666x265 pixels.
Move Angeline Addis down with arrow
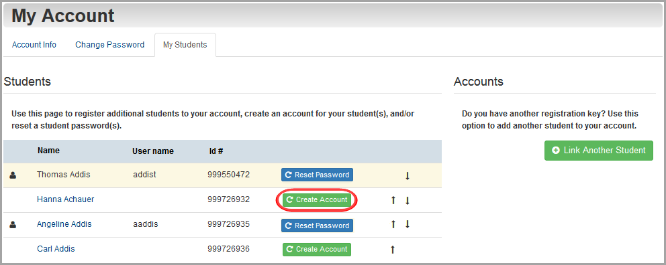pyautogui.click(x=407, y=224)
